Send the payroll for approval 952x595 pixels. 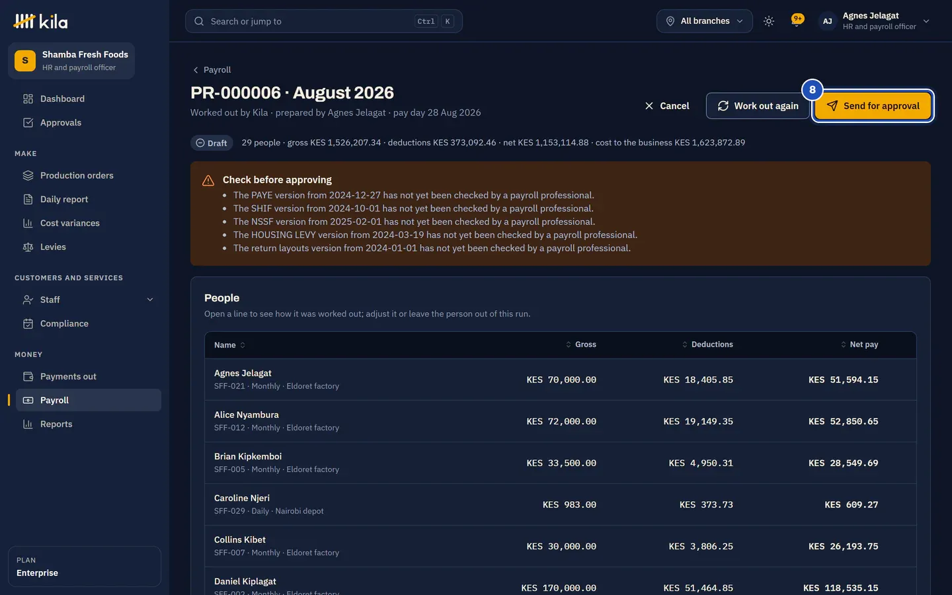[x=873, y=106]
